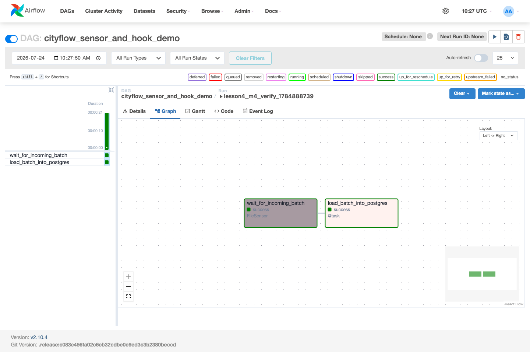
Task: Highlight the shutdown status legend
Action: [343, 77]
